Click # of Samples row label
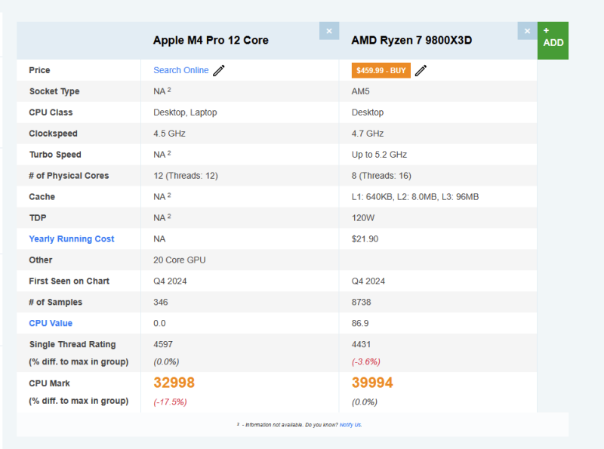This screenshot has height=449, width=604. click(x=55, y=303)
